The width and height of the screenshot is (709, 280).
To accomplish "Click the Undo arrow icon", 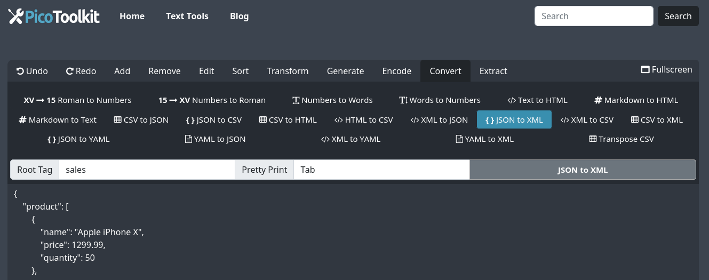I will click(20, 71).
